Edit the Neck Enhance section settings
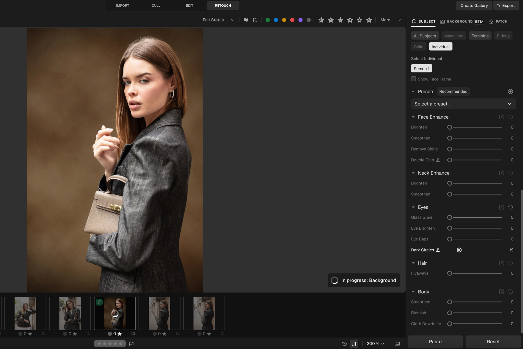 pos(502,173)
